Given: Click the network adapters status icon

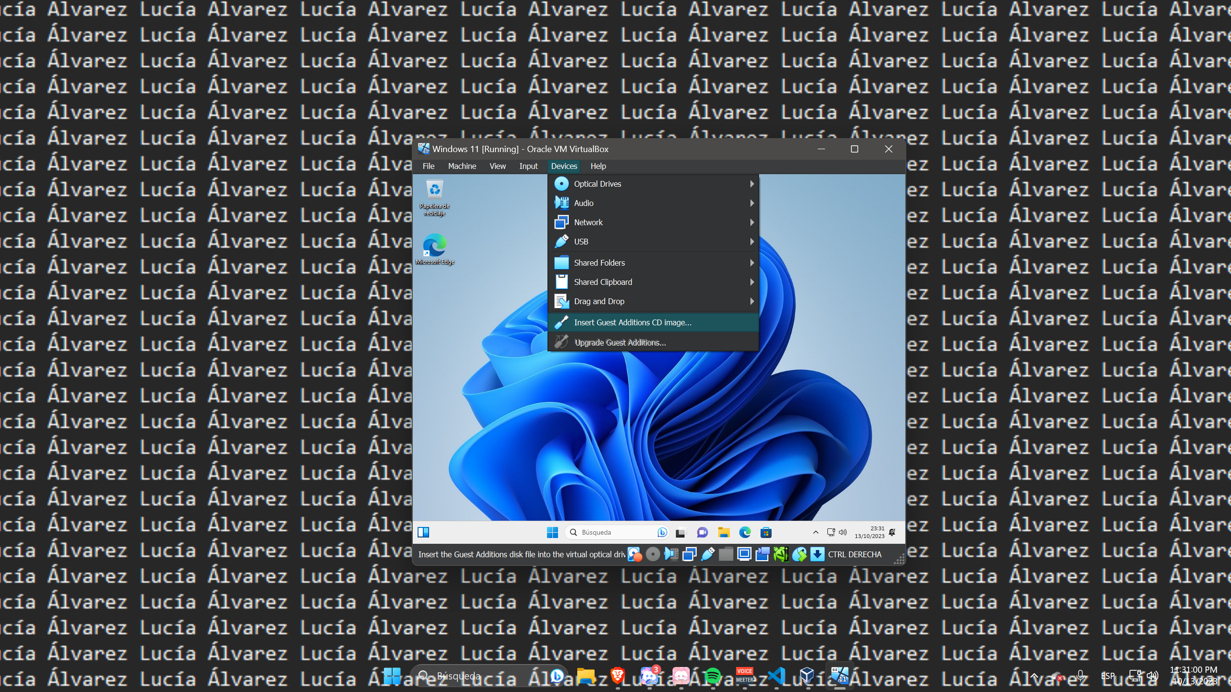Looking at the screenshot, I should point(690,554).
